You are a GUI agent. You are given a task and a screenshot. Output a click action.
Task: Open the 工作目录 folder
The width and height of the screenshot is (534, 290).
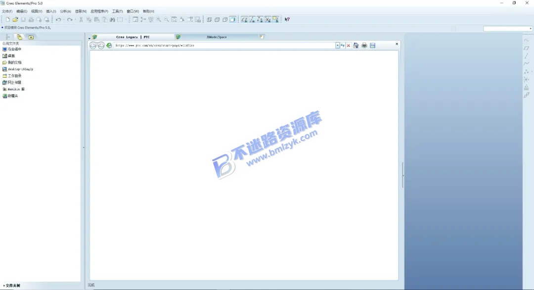point(12,76)
